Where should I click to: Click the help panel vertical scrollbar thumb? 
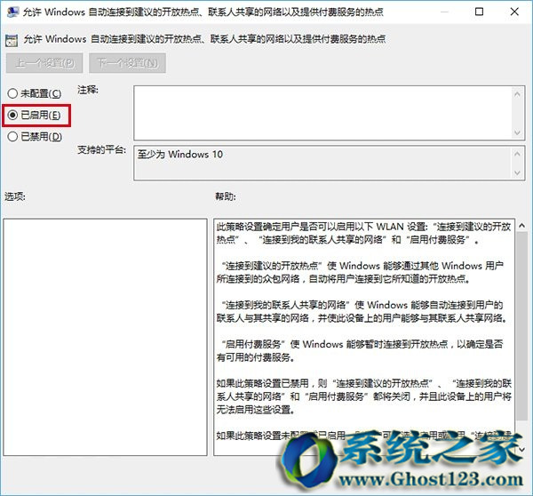click(521, 326)
